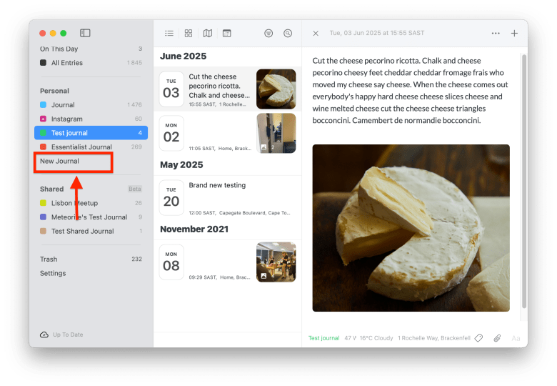
Task: Click the cloud sync status icon
Action: [x=44, y=335]
